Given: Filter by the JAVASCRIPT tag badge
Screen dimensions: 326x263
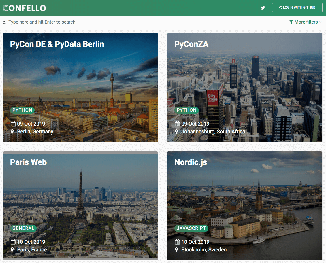Looking at the screenshot, I should click(x=191, y=228).
